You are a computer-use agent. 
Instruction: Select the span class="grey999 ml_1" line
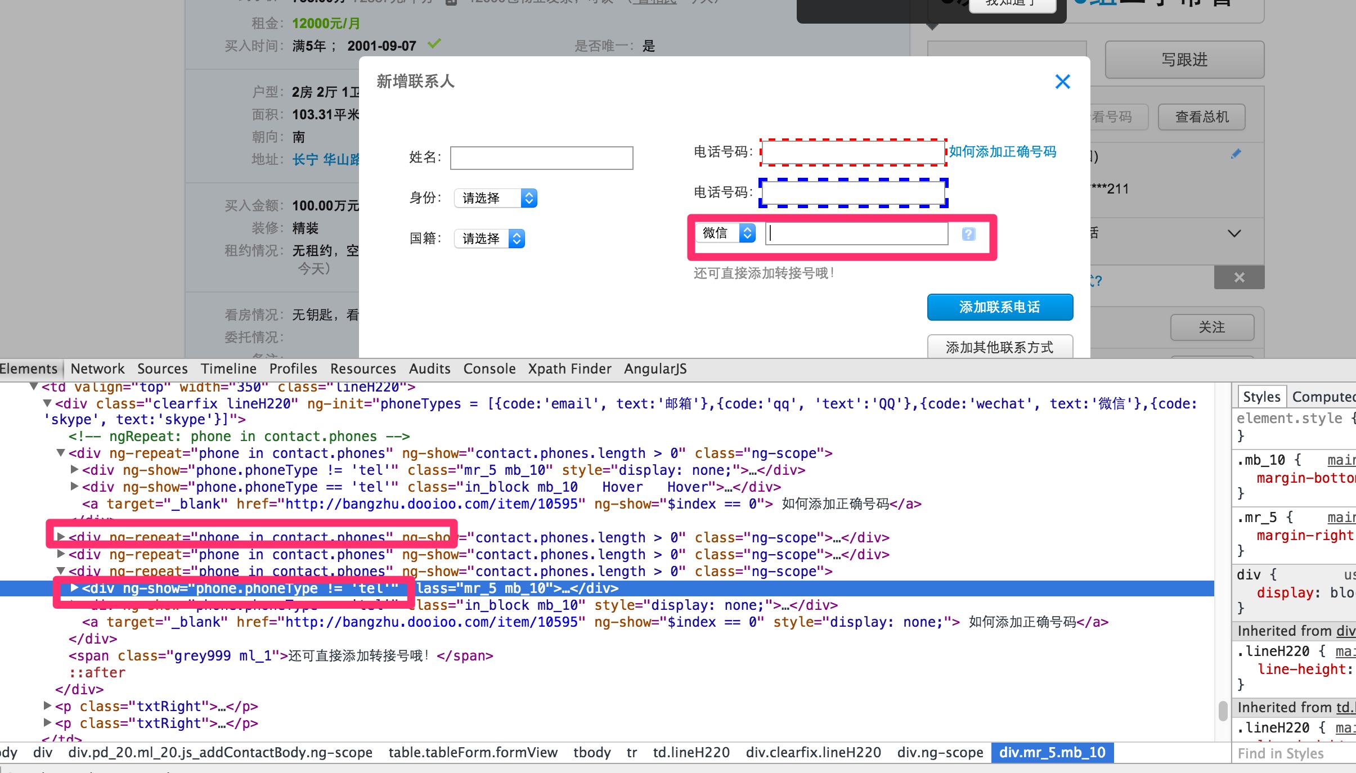(x=281, y=656)
